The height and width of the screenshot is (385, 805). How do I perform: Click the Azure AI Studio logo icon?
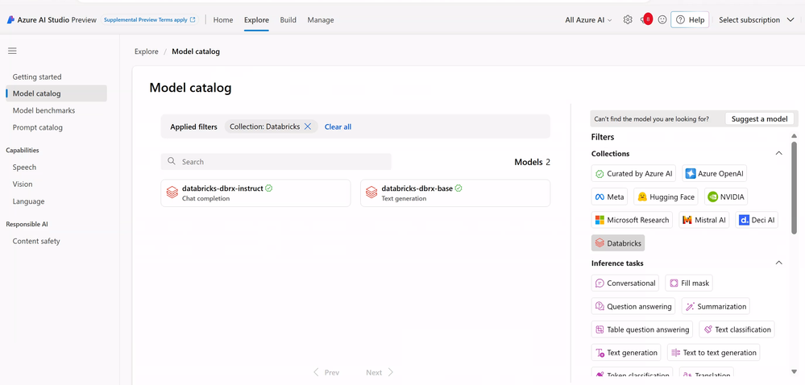coord(10,20)
